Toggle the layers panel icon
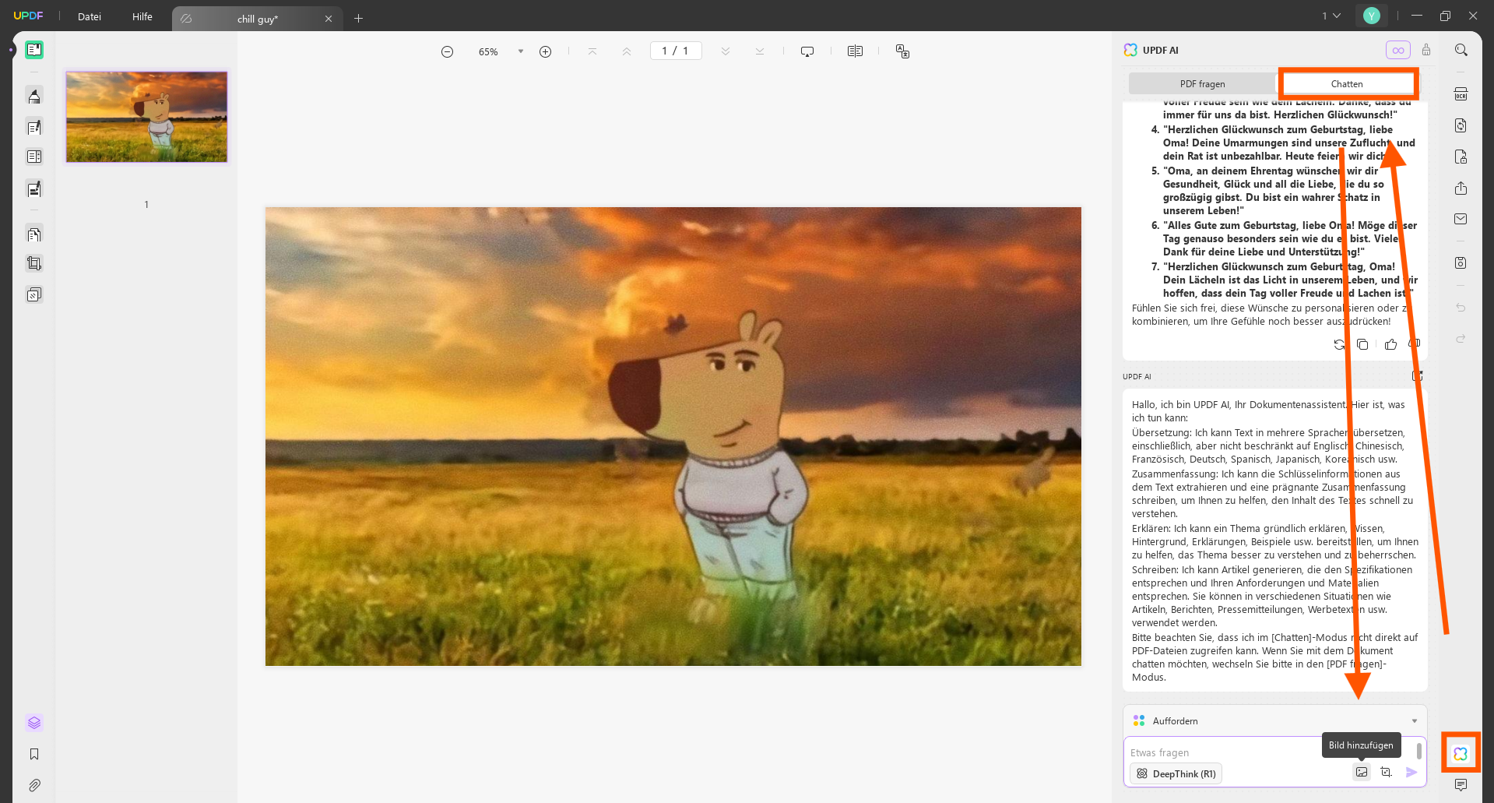The height and width of the screenshot is (803, 1494). coord(34,723)
